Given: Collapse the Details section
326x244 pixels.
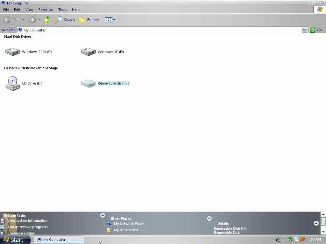Looking at the screenshot, I should click(316, 223).
